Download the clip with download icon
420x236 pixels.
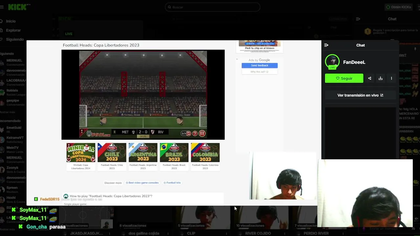381,78
